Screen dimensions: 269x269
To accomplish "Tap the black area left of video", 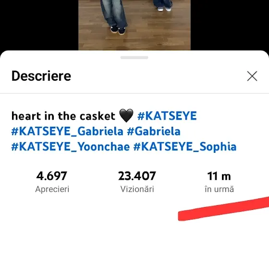I will 39,25.
